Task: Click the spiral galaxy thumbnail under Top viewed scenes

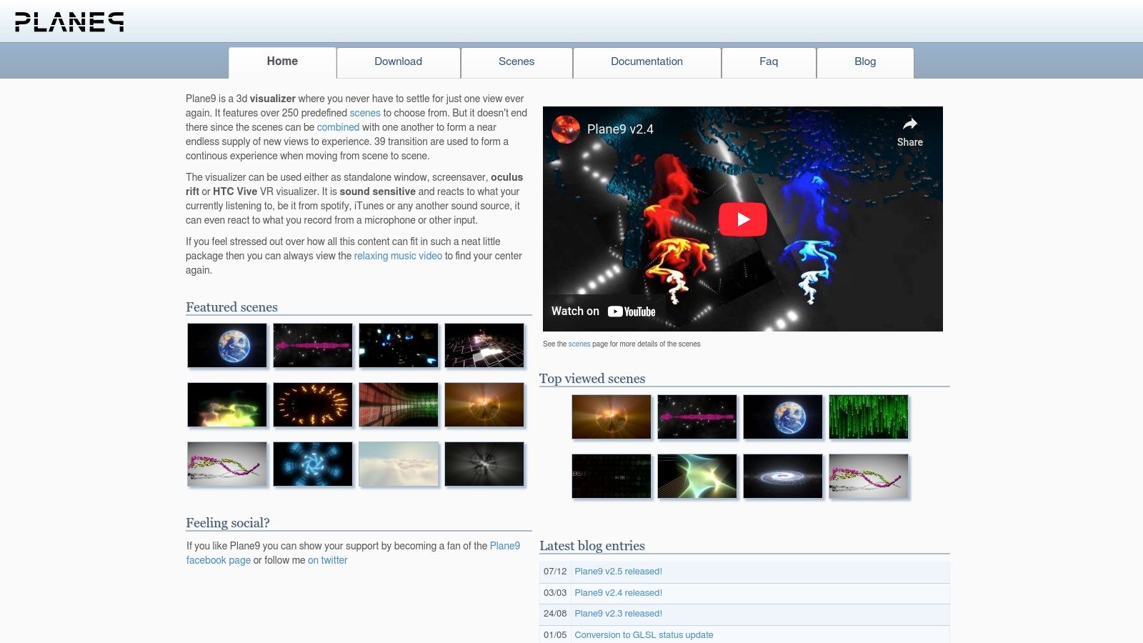Action: tap(782, 476)
